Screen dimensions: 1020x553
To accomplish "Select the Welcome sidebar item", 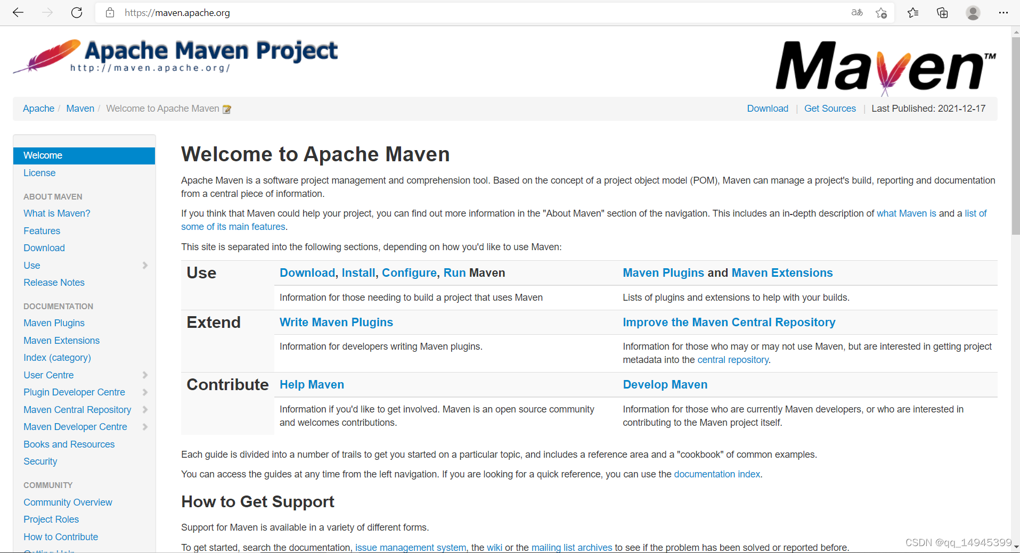I will 84,155.
